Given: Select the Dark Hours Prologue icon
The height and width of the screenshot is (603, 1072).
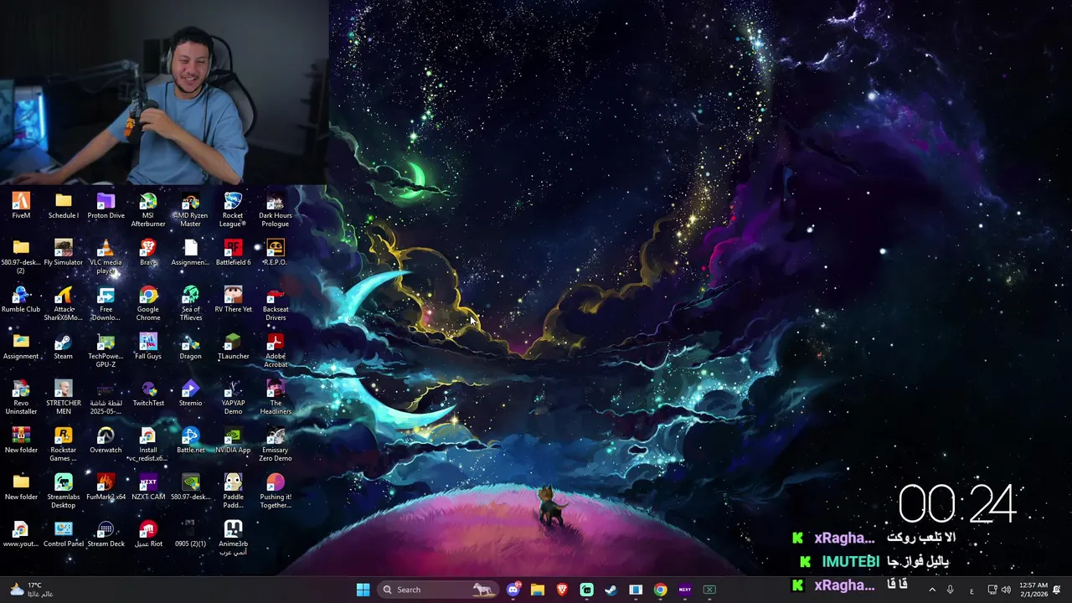Looking at the screenshot, I should pos(276,209).
